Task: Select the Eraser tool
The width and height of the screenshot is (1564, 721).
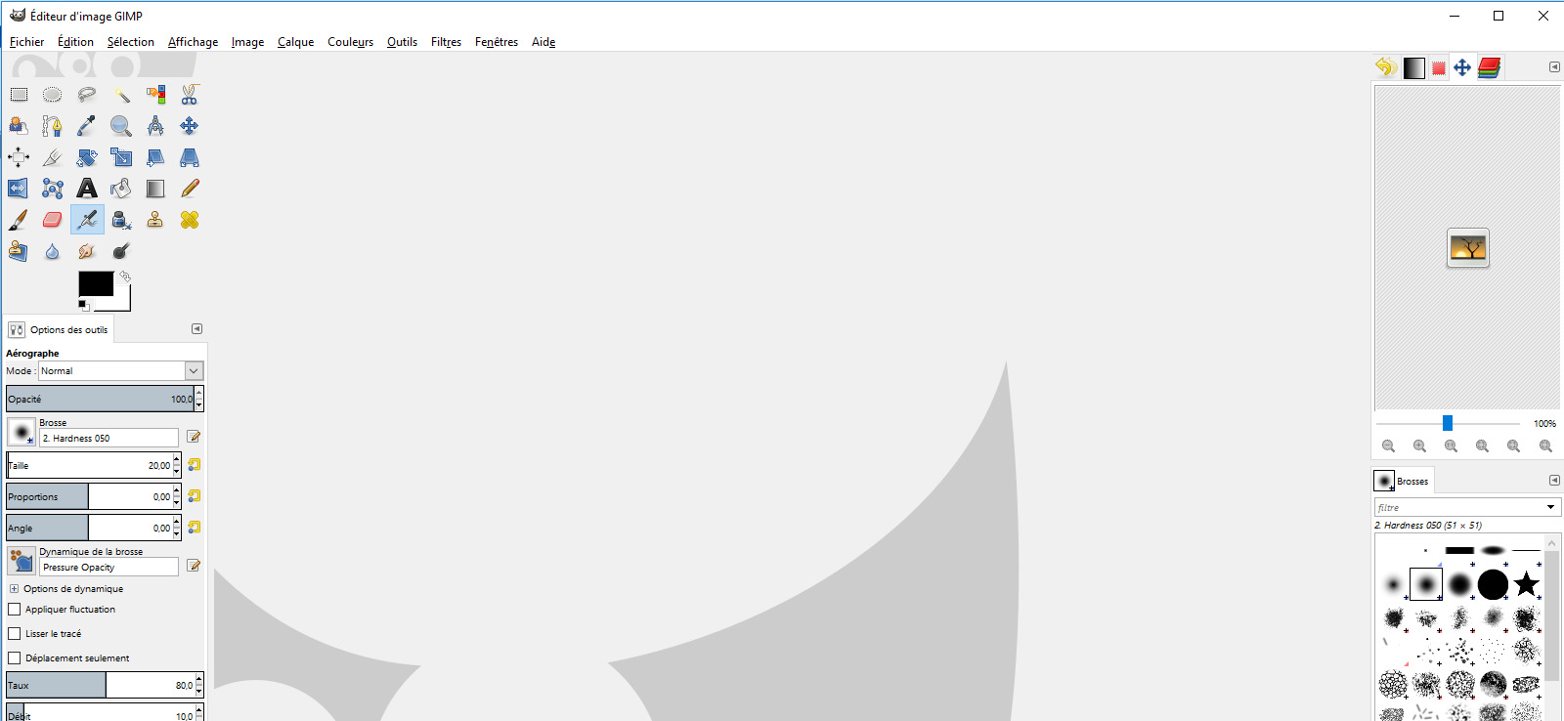Action: pos(53,220)
